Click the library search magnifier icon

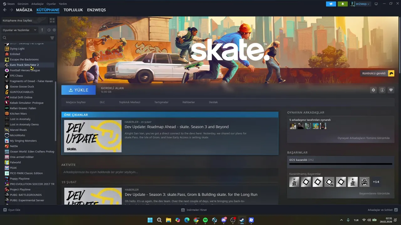point(5,38)
